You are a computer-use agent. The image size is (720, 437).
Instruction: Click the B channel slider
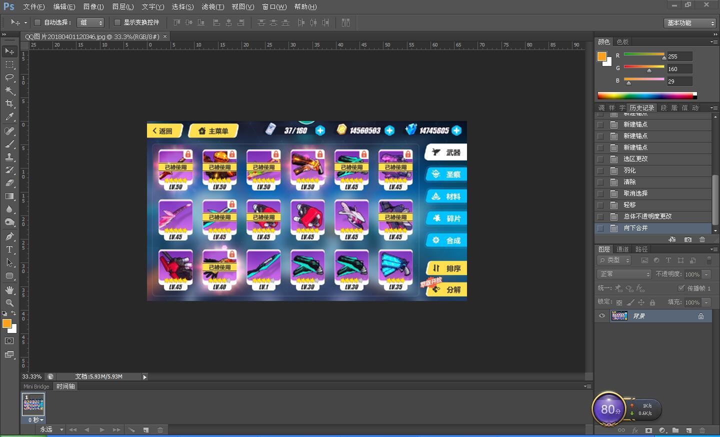click(x=644, y=80)
